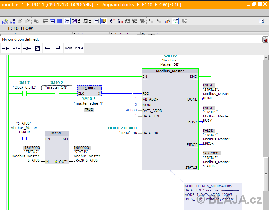Viewport: 269px width, 210px height.
Task: Select the MOVE instruction box header
Action: pos(57,133)
